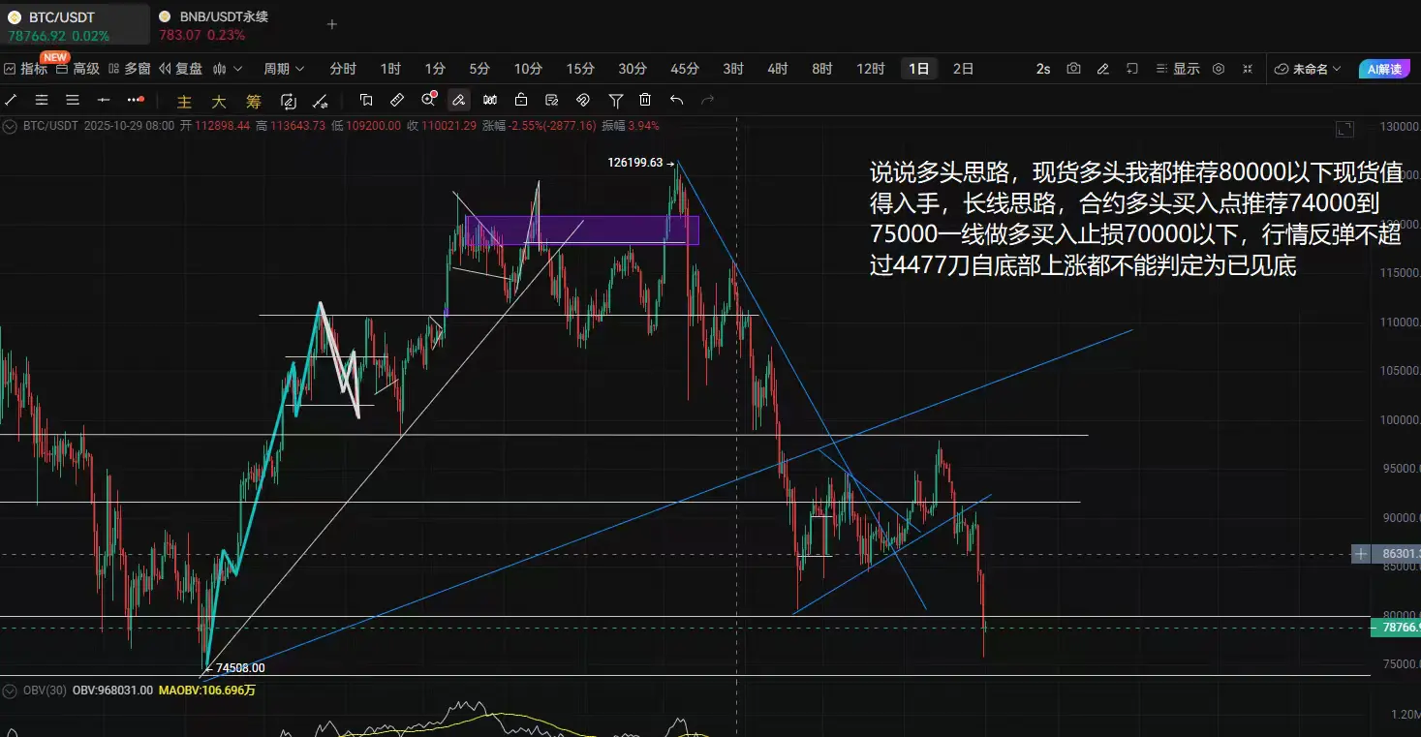This screenshot has width=1421, height=737.
Task: Select the 8时 timeframe
Action: tap(822, 69)
